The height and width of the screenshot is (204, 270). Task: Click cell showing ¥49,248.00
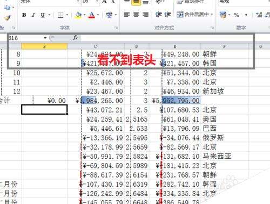click(x=175, y=54)
